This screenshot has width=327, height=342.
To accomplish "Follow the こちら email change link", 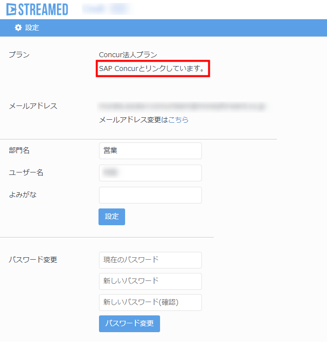I will click(x=178, y=120).
